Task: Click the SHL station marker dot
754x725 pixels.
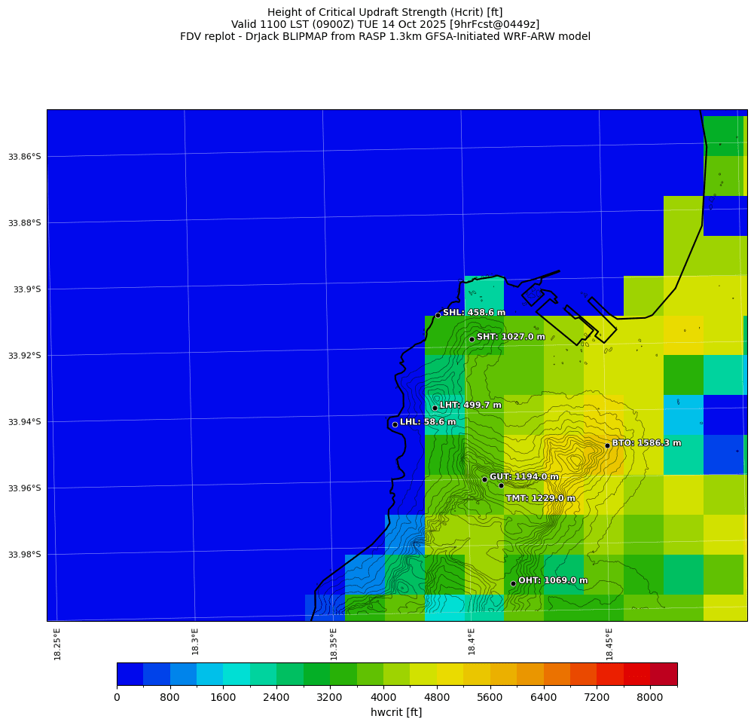Action: click(x=438, y=315)
